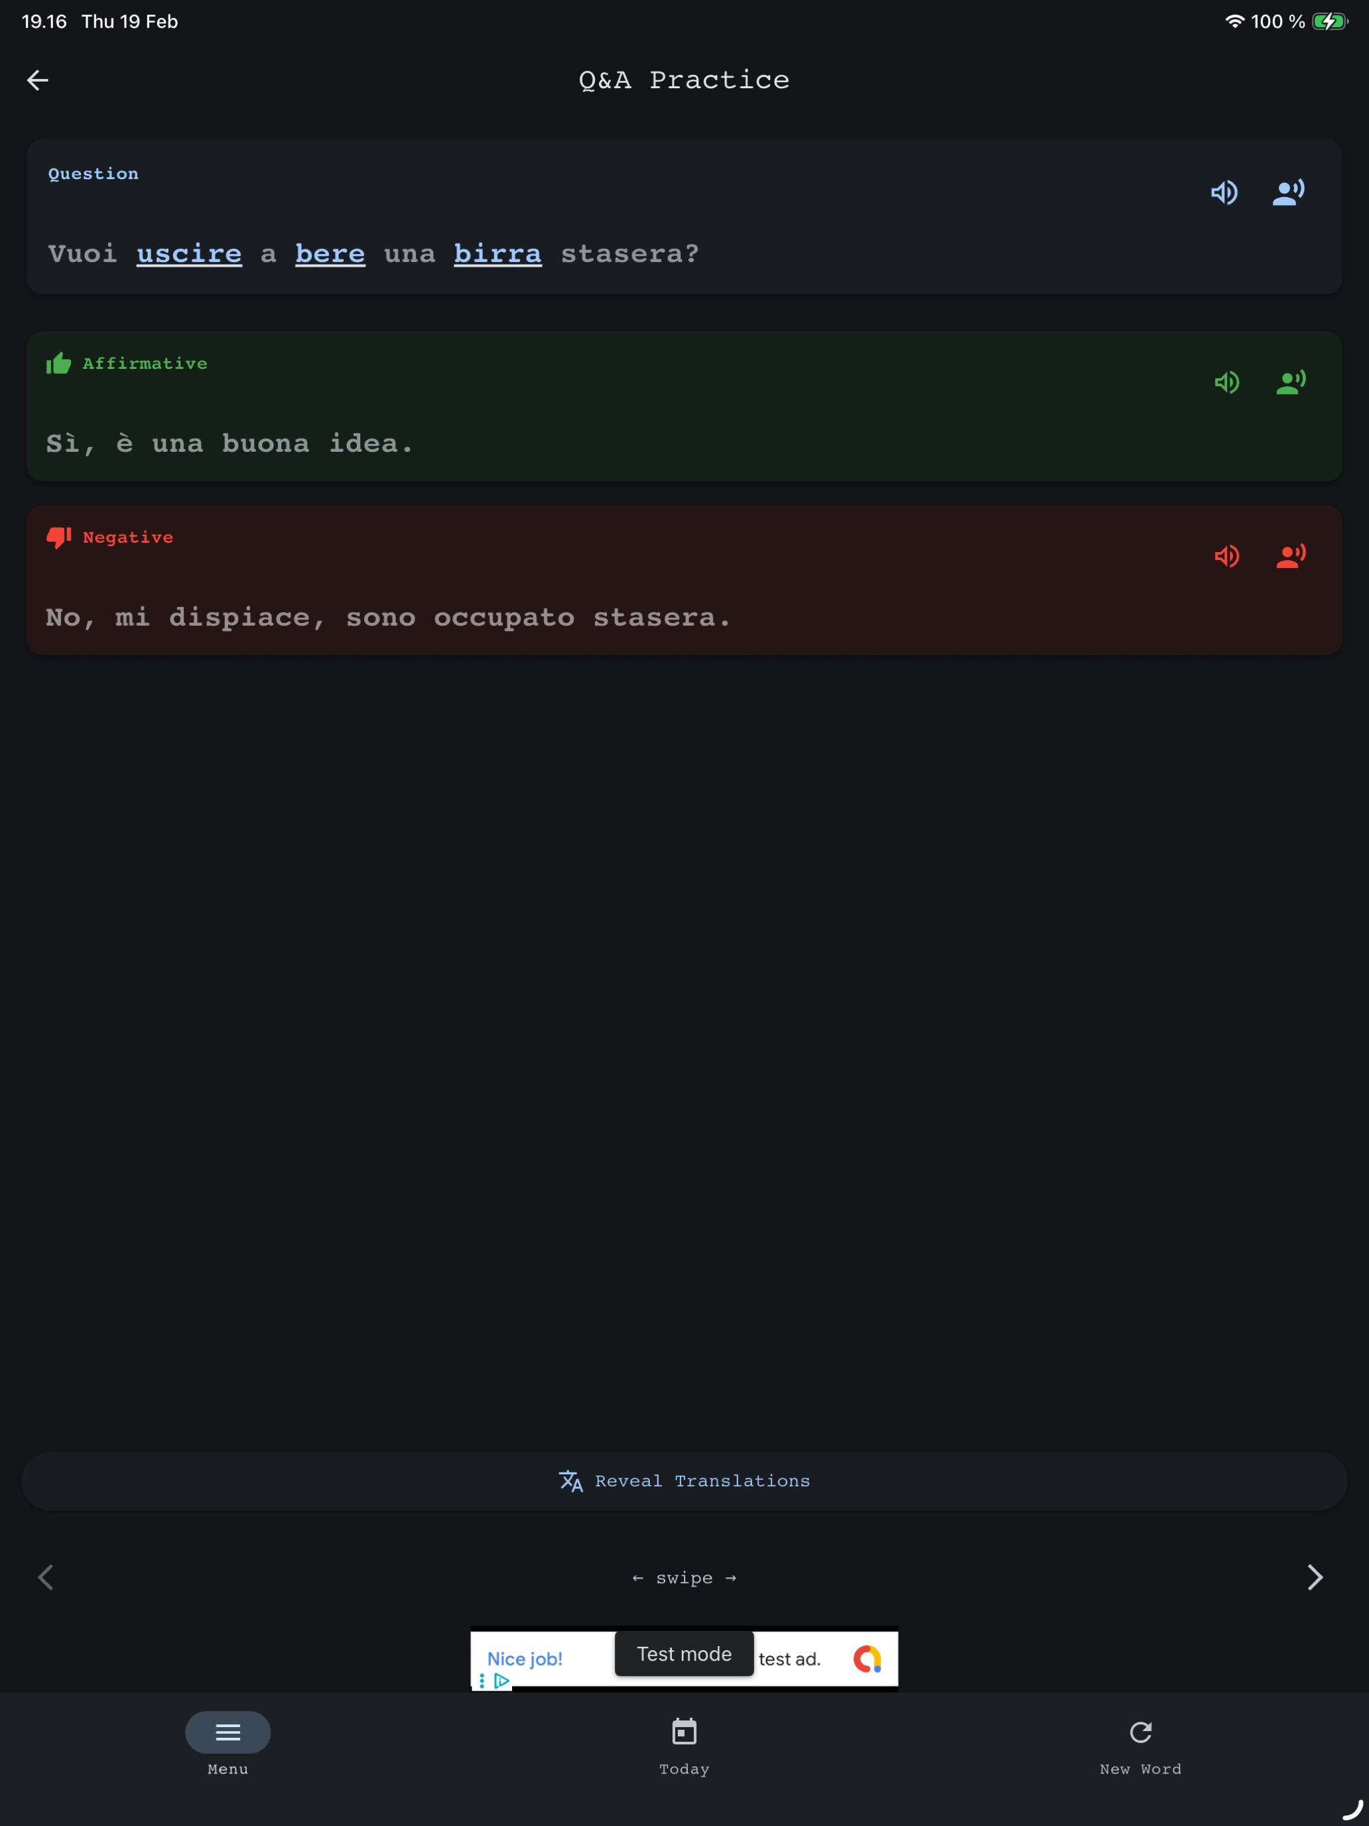Image resolution: width=1369 pixels, height=1826 pixels.
Task: Open the underlined word "birra"
Action: (x=497, y=253)
